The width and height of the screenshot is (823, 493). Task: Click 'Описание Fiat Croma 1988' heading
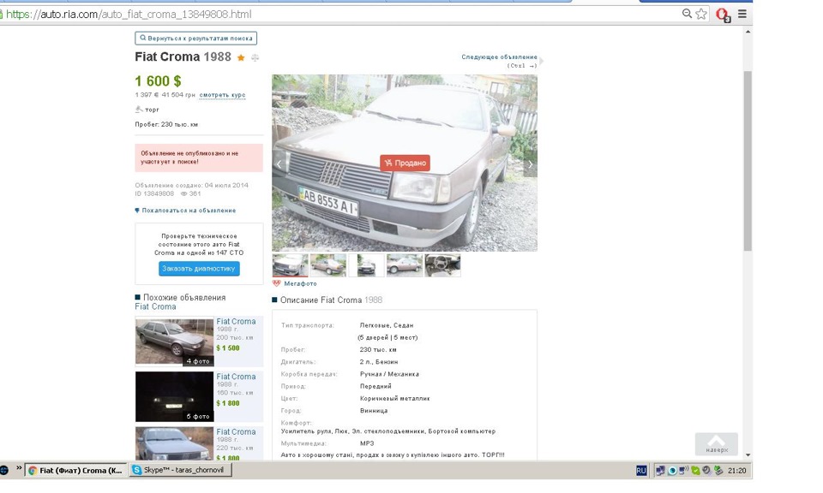pyautogui.click(x=331, y=300)
